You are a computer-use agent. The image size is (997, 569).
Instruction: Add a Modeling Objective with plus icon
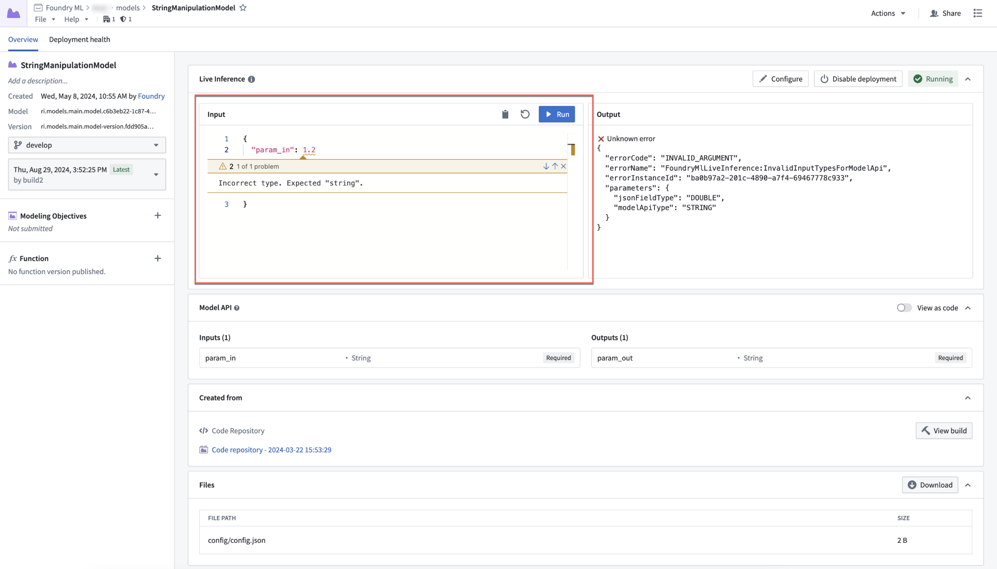(x=158, y=216)
